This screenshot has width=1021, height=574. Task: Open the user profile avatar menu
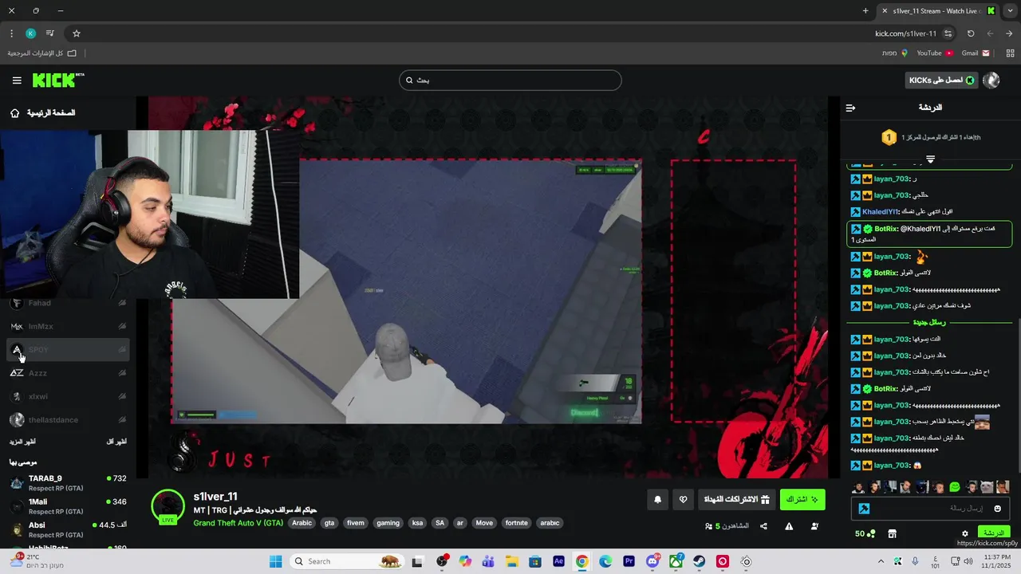991,80
